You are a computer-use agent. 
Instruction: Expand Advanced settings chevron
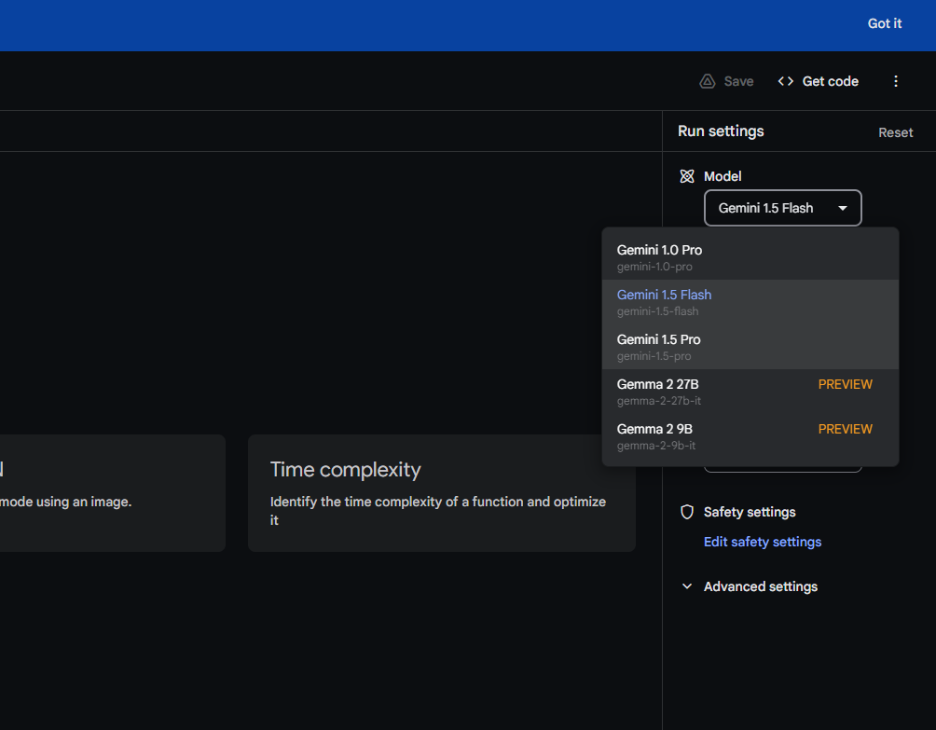coord(687,586)
